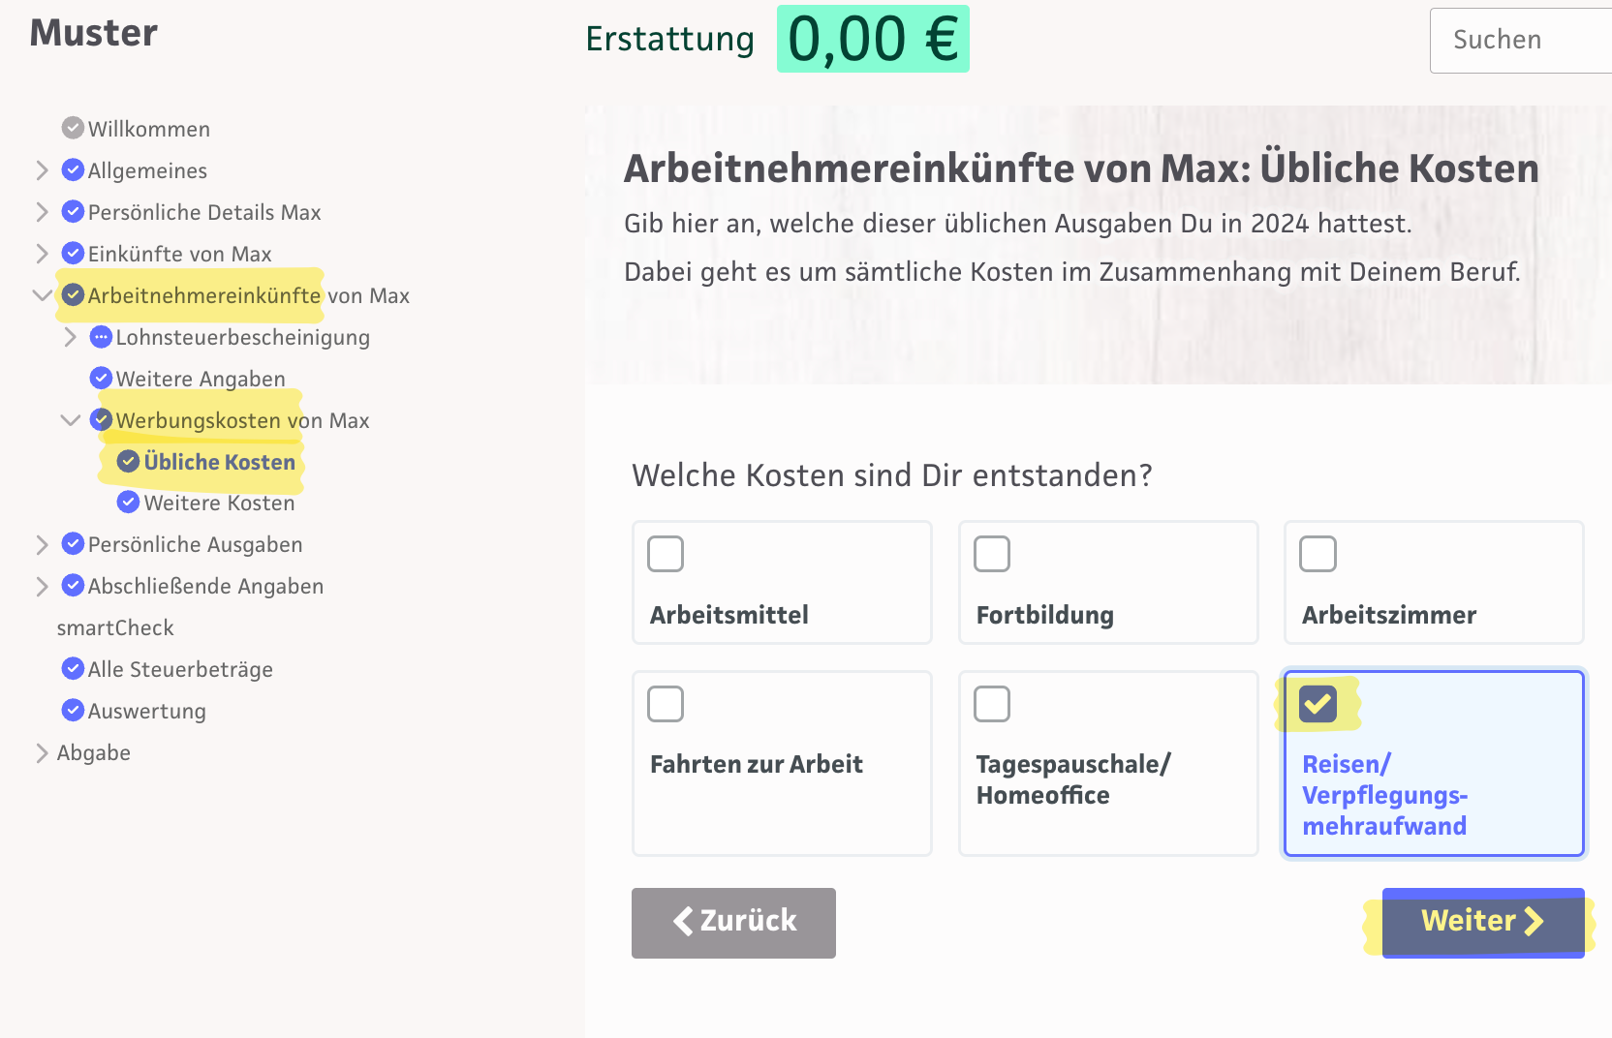Click the checkmark icon beside Weitere Angaben
Viewport: 1612px width, 1038px height.
click(x=101, y=378)
